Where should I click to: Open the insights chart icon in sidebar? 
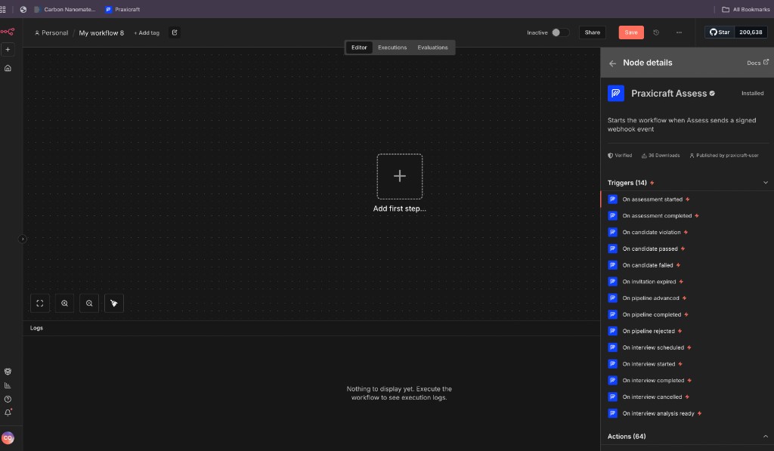(x=8, y=385)
